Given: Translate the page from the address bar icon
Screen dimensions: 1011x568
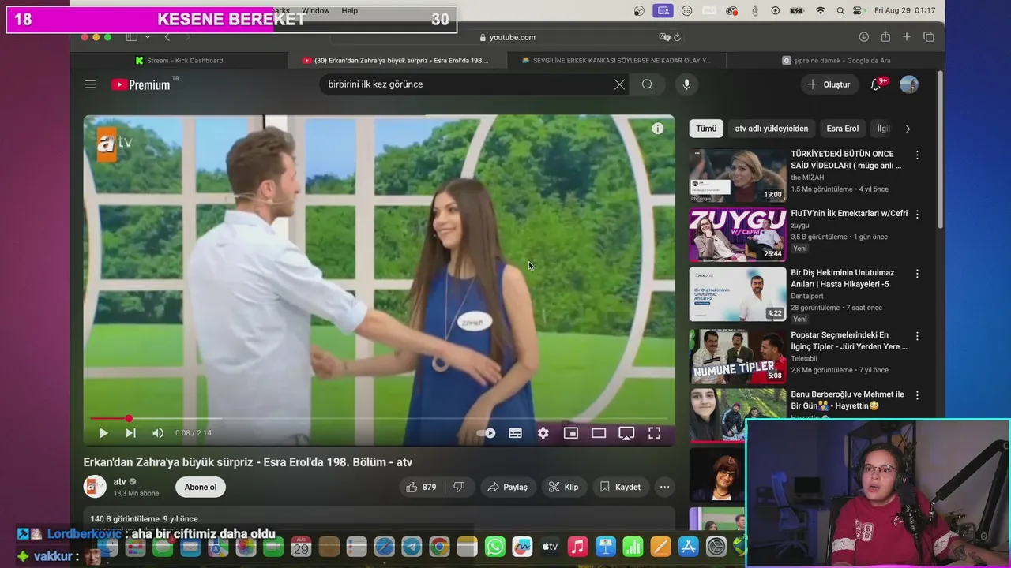Looking at the screenshot, I should pyautogui.click(x=664, y=37).
